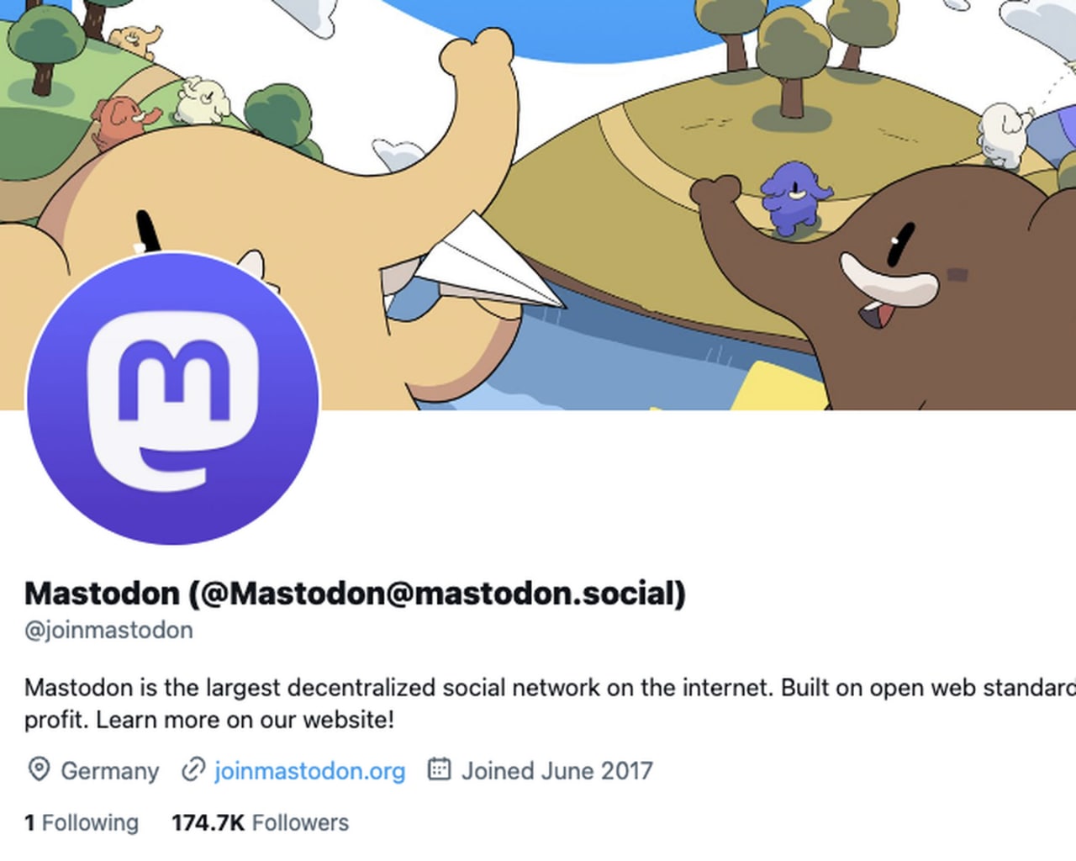
Task: Click the Germany location text
Action: point(110,770)
